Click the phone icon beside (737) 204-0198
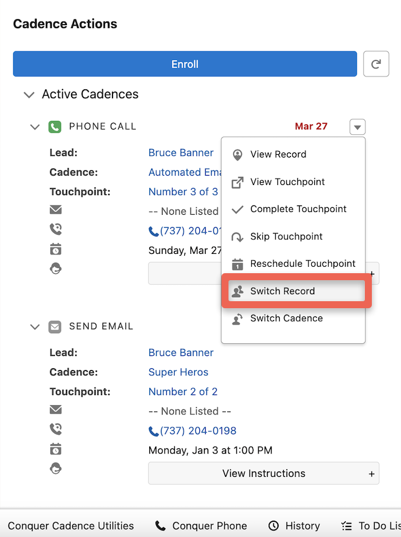This screenshot has height=537, width=401. point(154,431)
